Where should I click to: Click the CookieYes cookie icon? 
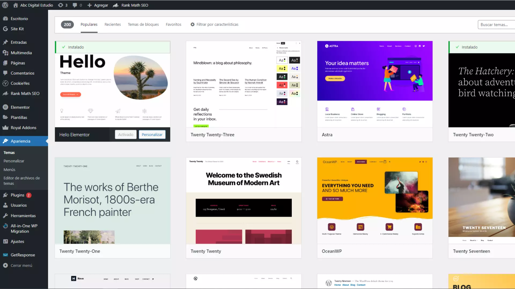coord(5,83)
